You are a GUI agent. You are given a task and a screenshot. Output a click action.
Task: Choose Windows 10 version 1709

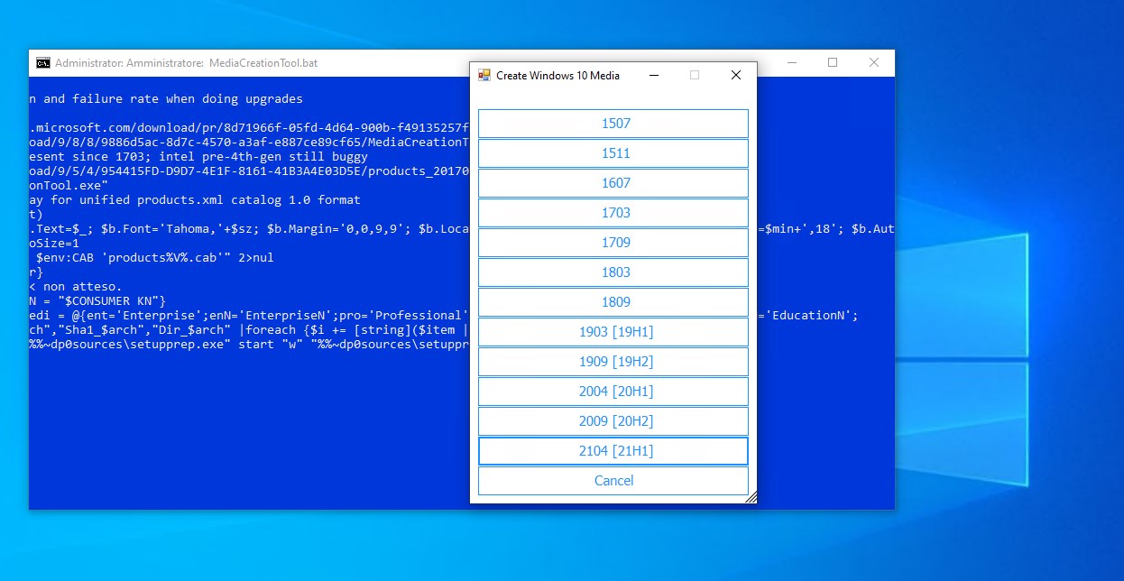click(613, 243)
